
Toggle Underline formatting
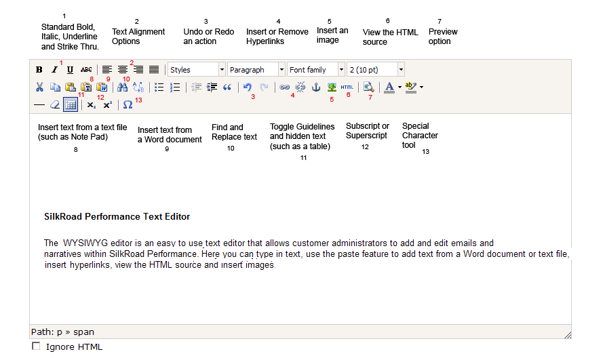pos(70,70)
